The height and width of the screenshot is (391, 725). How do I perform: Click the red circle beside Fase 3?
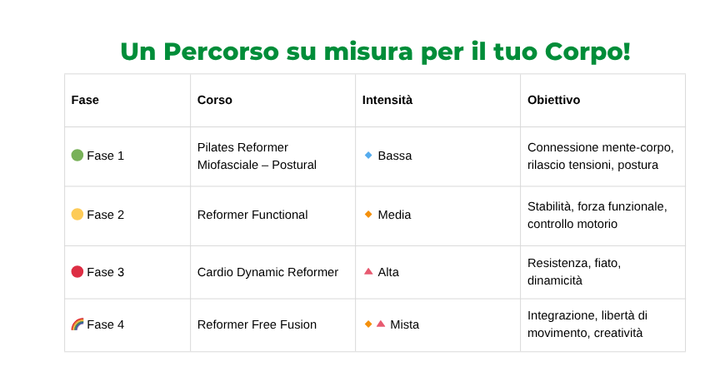pyautogui.click(x=77, y=272)
